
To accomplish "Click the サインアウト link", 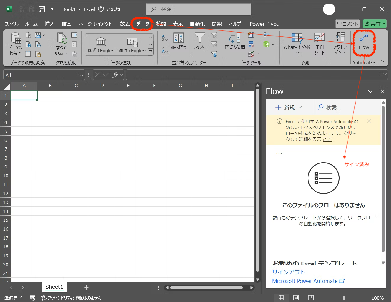I will pyautogui.click(x=288, y=272).
